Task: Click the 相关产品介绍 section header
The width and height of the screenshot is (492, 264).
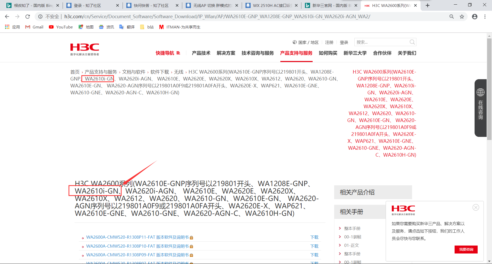Action: [x=373, y=192]
